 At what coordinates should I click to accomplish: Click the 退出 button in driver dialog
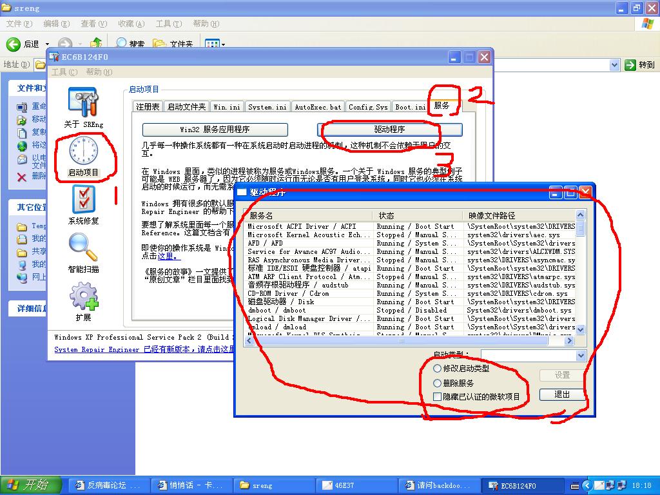click(x=562, y=394)
